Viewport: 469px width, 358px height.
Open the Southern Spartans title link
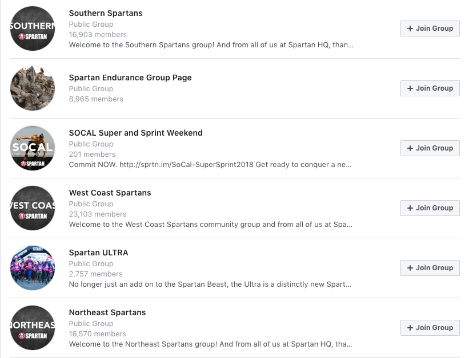click(x=106, y=13)
